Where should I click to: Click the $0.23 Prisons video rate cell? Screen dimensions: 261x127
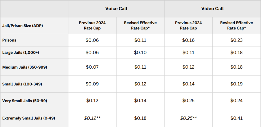(x=237, y=40)
